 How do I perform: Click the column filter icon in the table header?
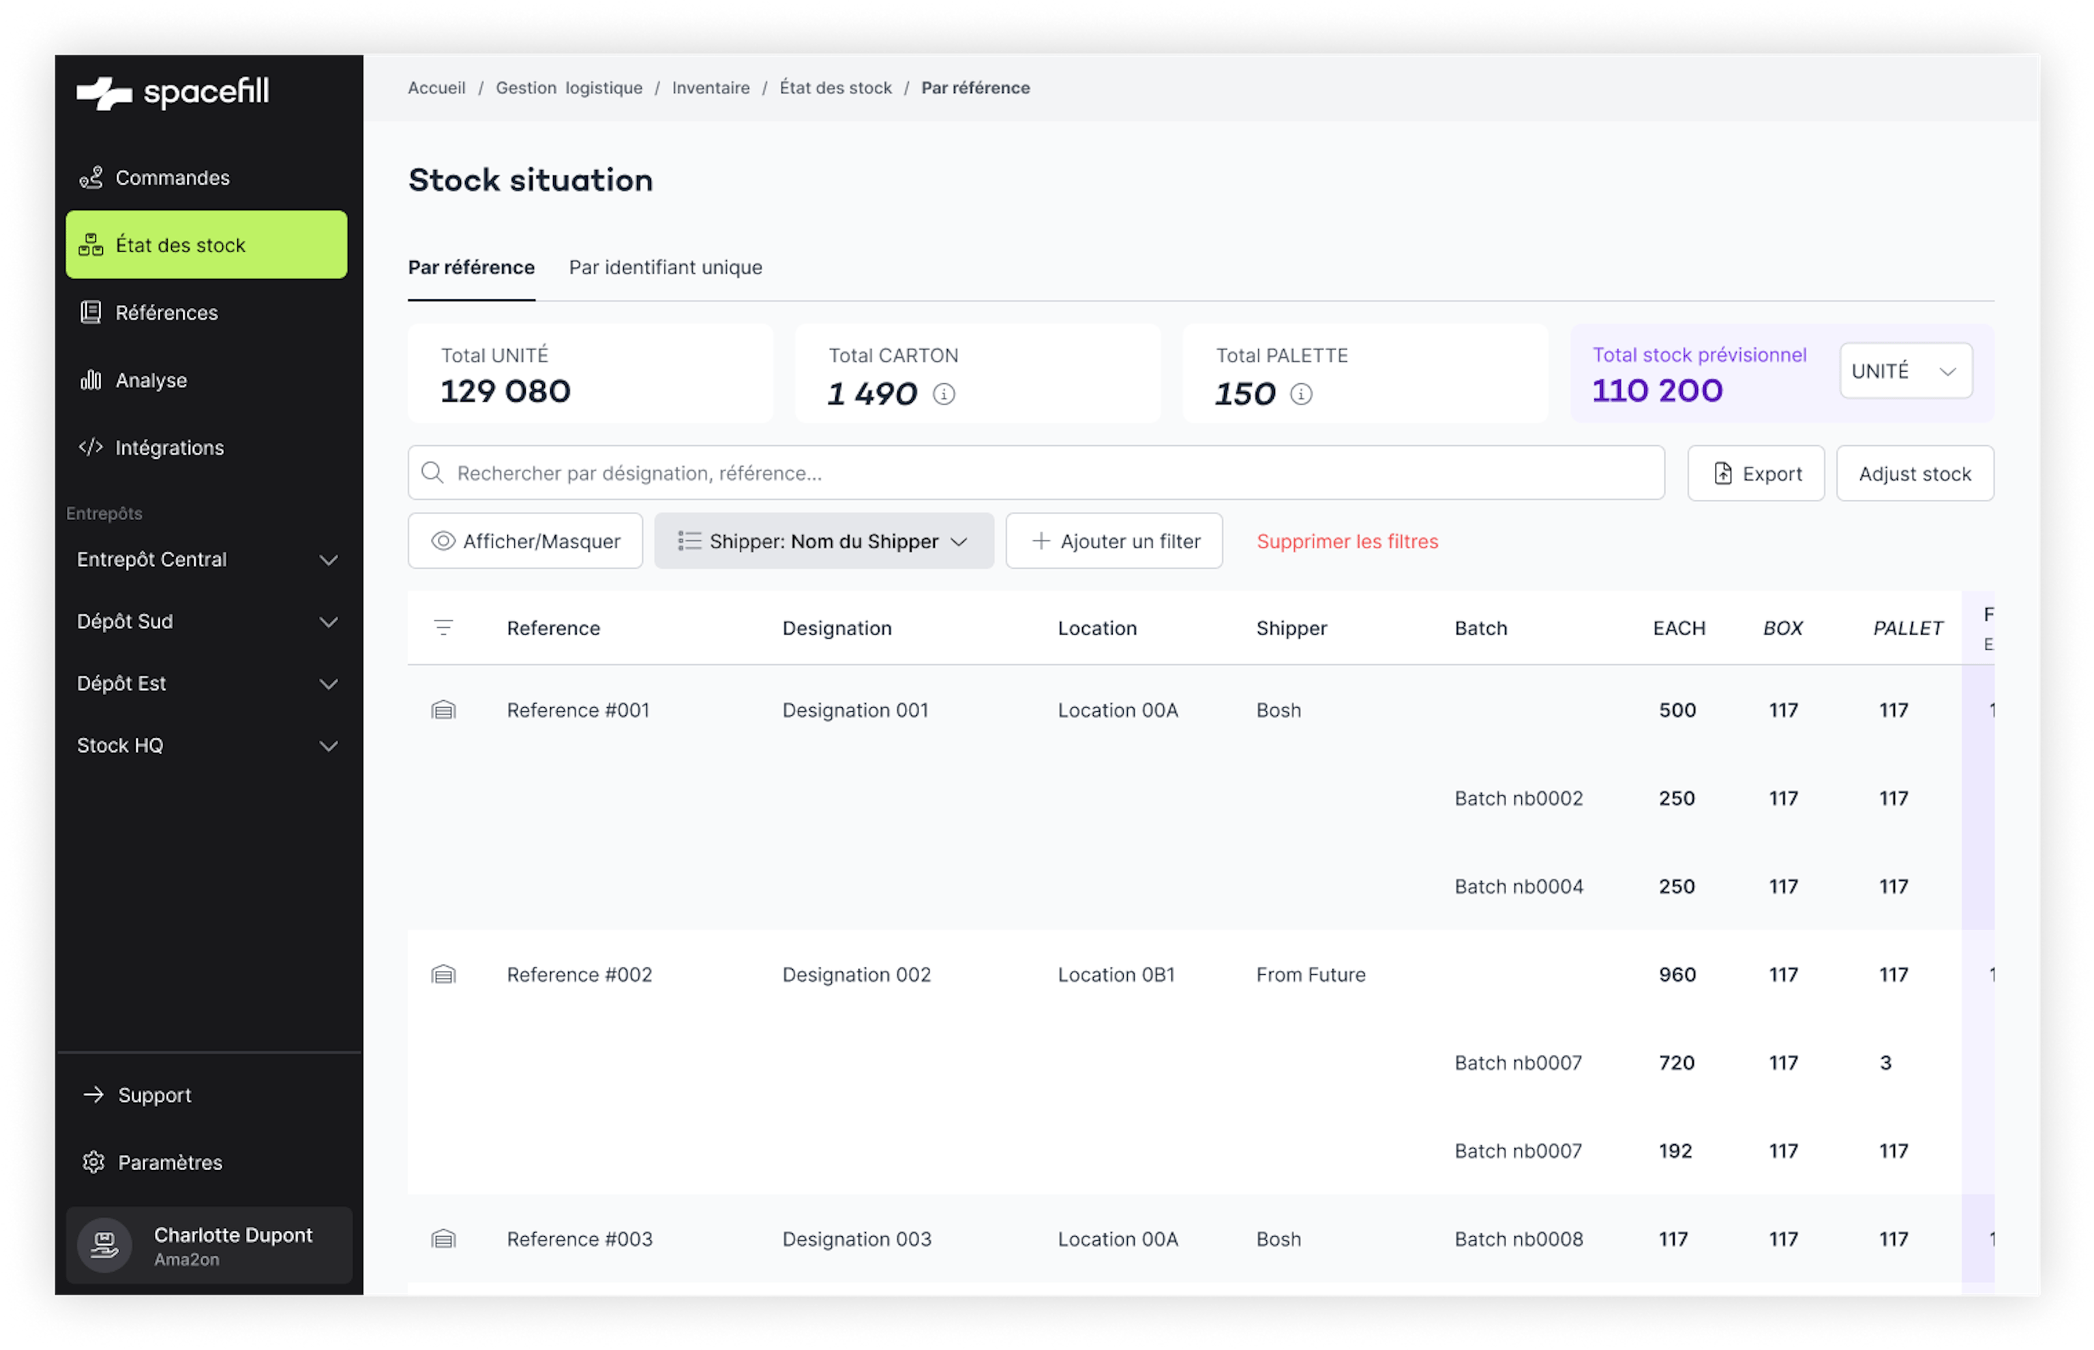click(443, 628)
